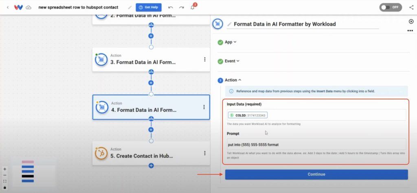Check the cloud save status icon
The width and height of the screenshot is (417, 193).
[29, 7]
